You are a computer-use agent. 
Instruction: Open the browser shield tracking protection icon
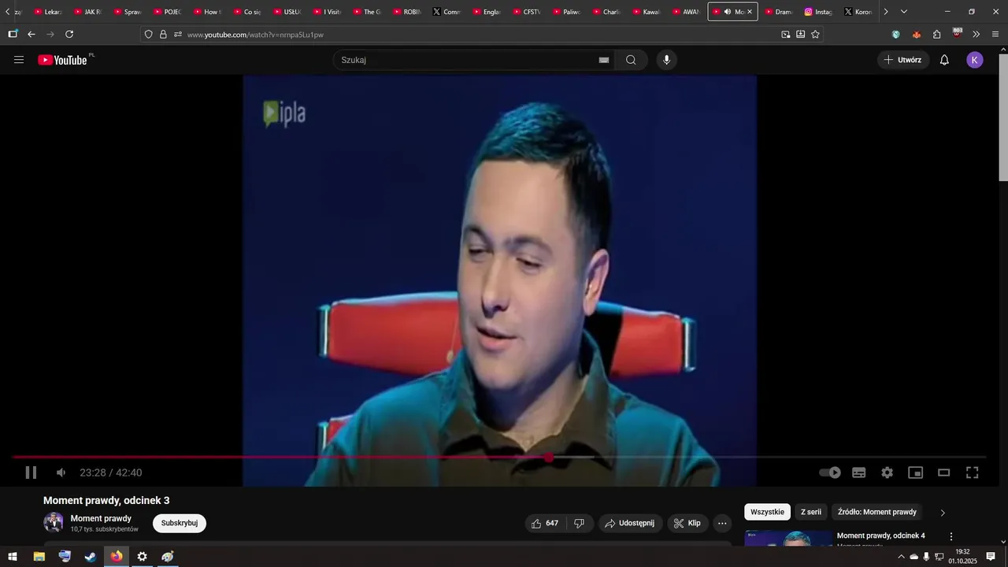[148, 34]
